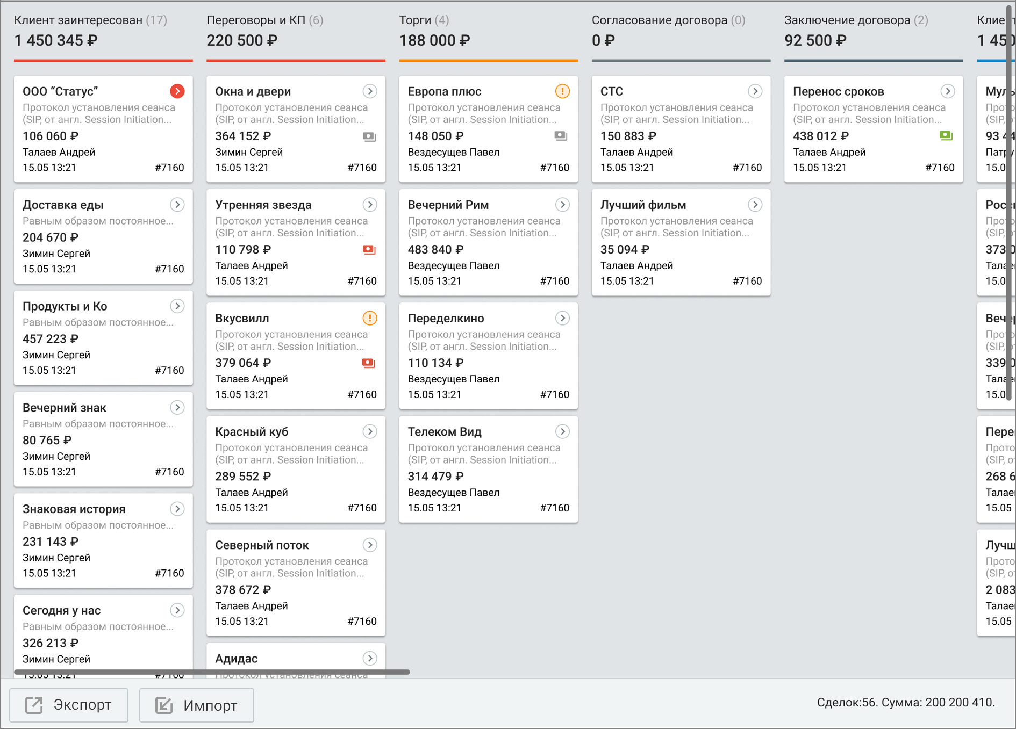Click the arrow icon on Утренняя звезда card

click(x=370, y=205)
